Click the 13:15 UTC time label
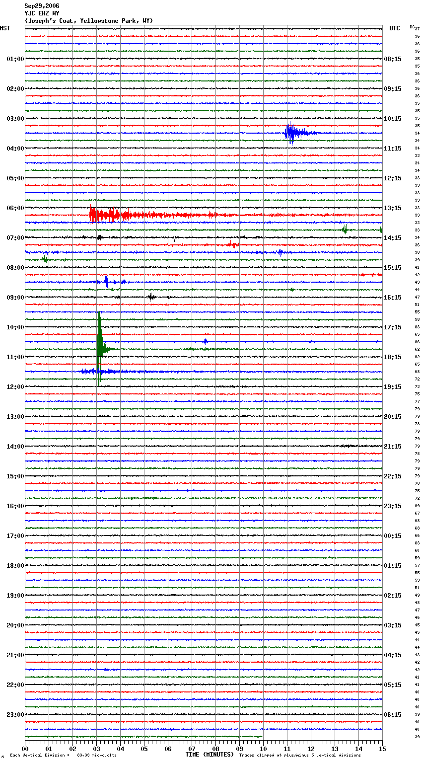422x762 pixels. point(393,208)
